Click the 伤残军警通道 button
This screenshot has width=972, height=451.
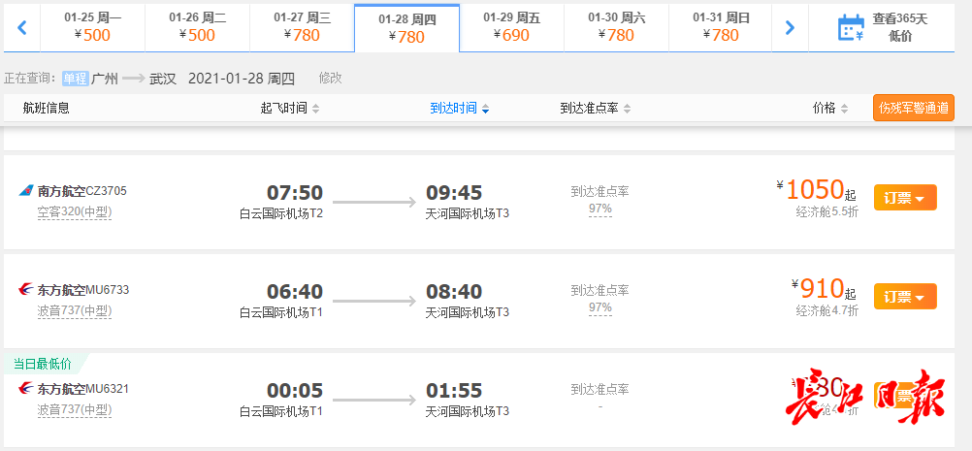[x=914, y=108]
